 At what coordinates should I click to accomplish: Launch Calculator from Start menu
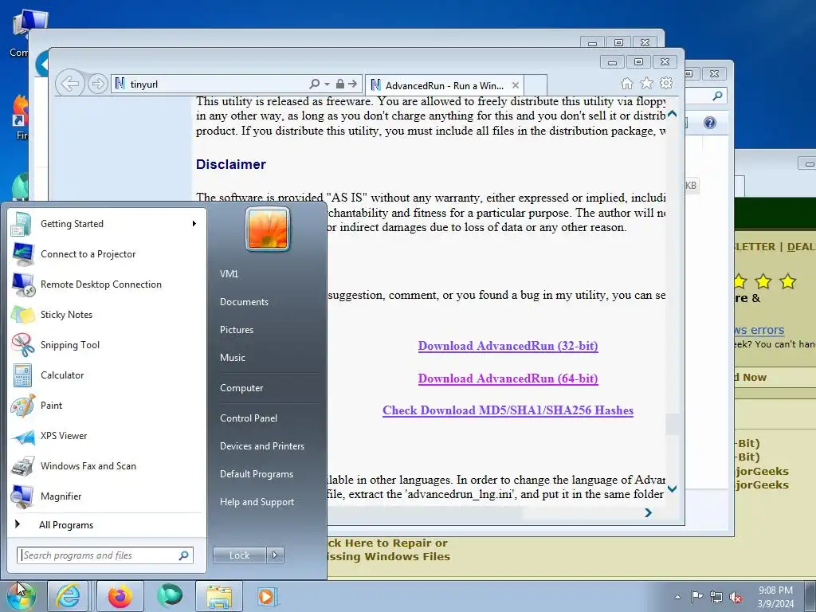coord(106,375)
